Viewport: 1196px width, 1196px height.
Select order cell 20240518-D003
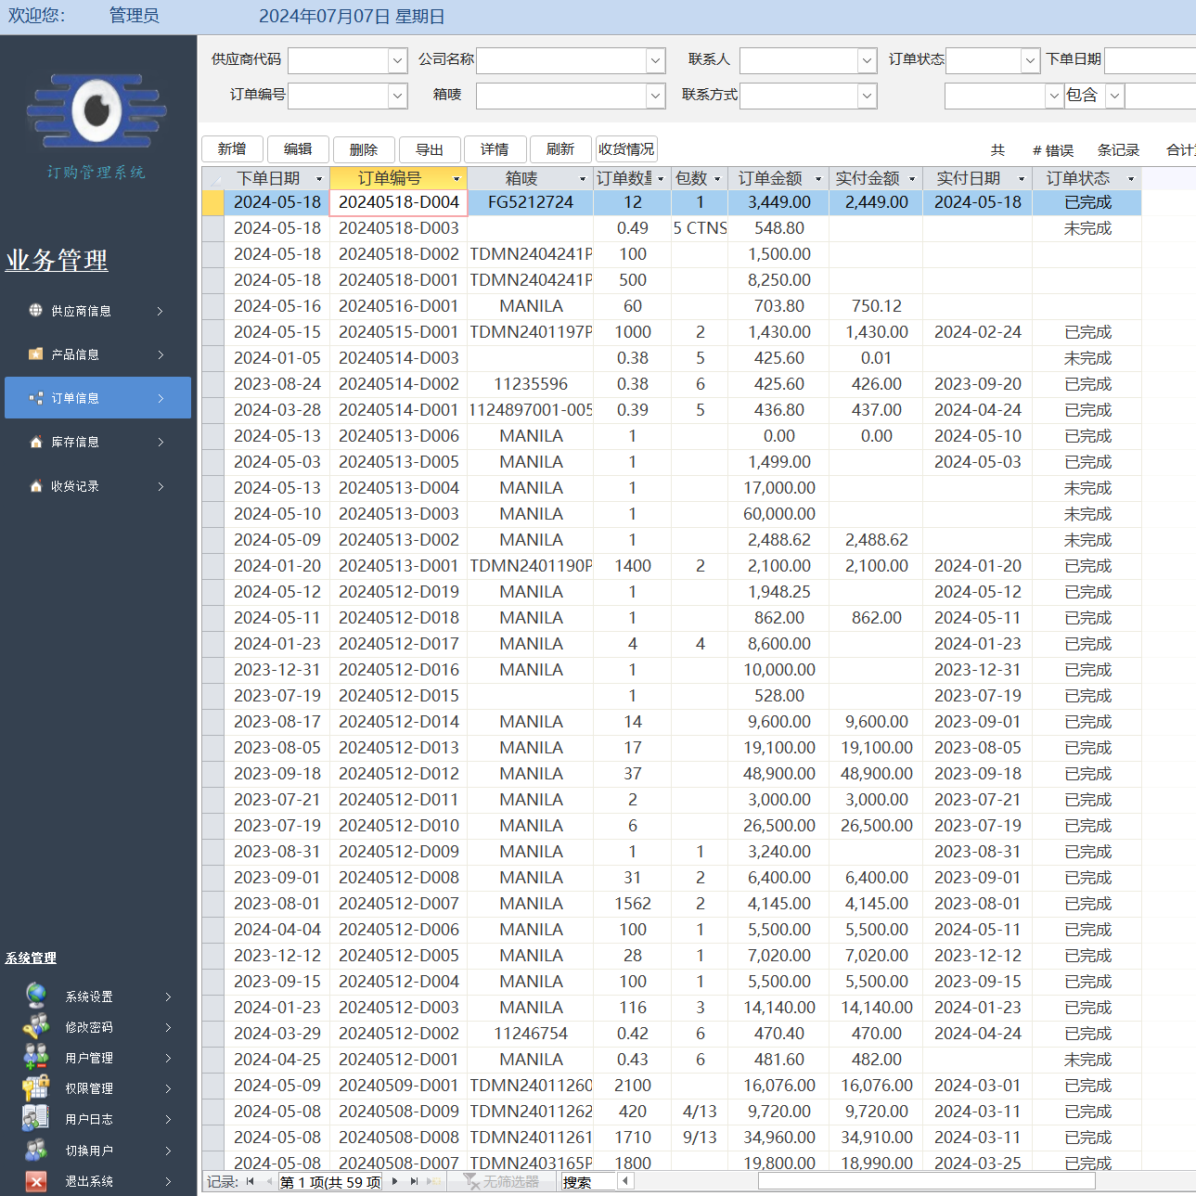click(398, 228)
